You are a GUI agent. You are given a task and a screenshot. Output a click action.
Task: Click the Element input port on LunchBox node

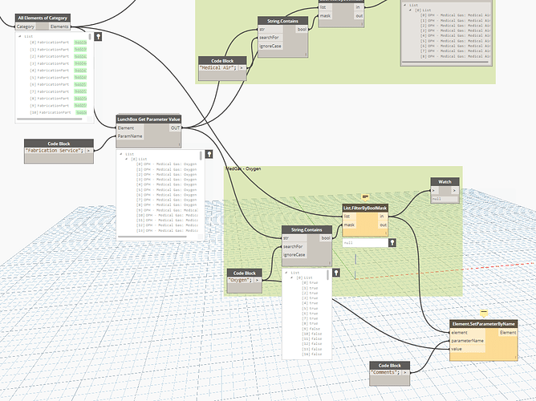pyautogui.click(x=130, y=128)
